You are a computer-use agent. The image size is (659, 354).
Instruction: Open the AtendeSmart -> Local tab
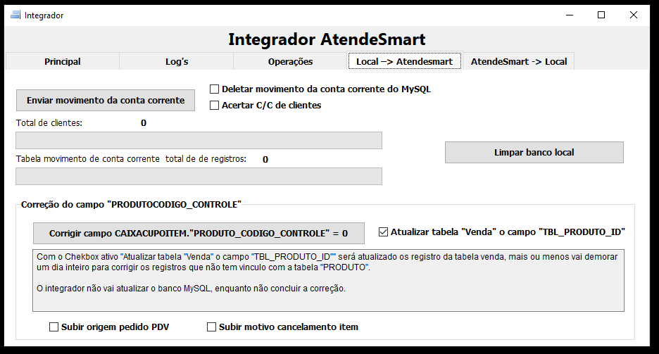coord(519,61)
